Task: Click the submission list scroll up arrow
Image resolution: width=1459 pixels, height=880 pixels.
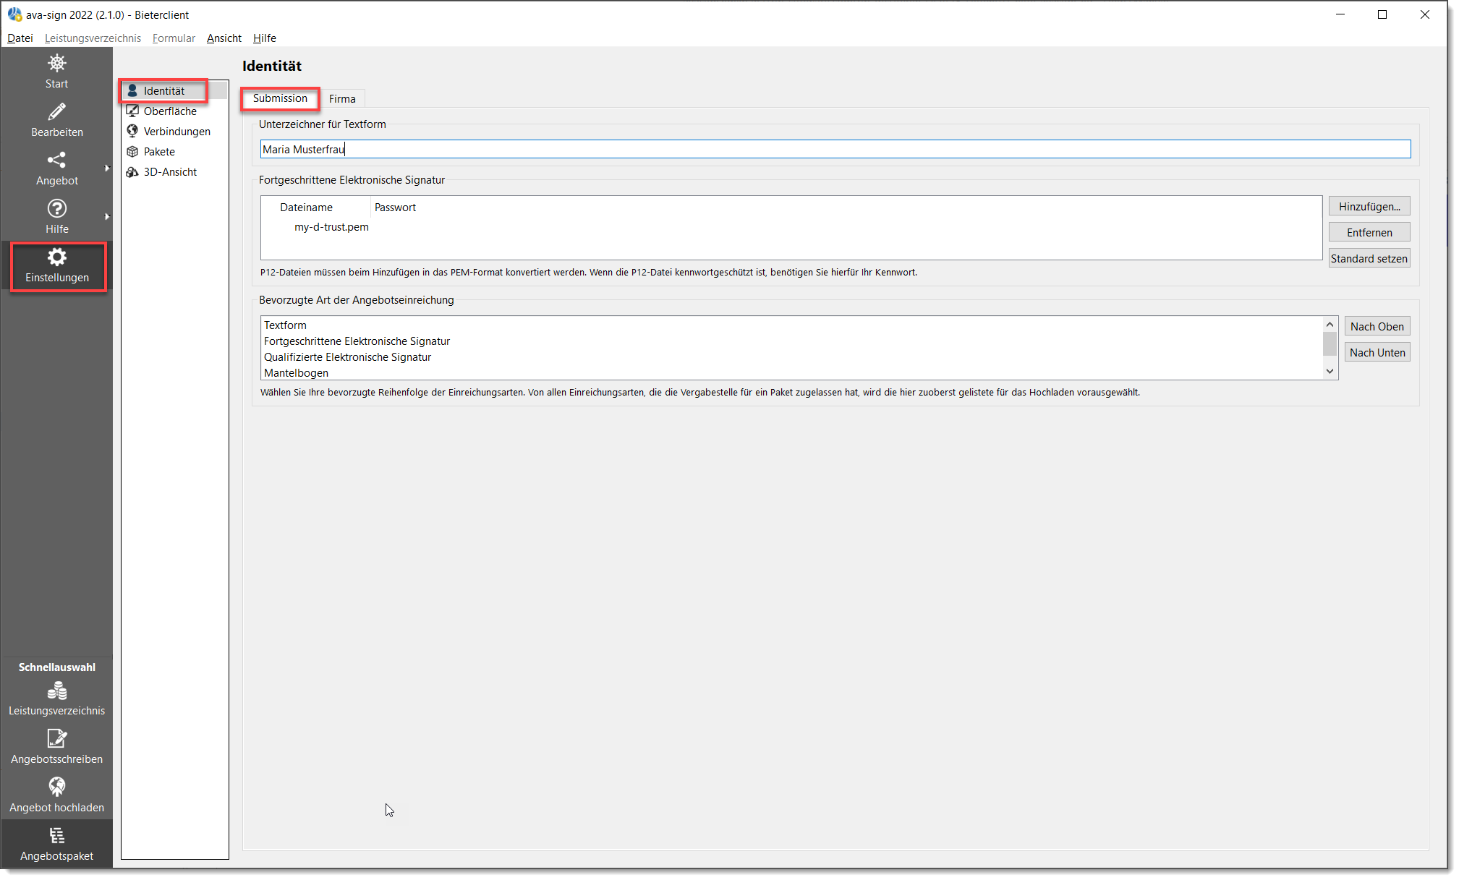Action: [x=1330, y=325]
